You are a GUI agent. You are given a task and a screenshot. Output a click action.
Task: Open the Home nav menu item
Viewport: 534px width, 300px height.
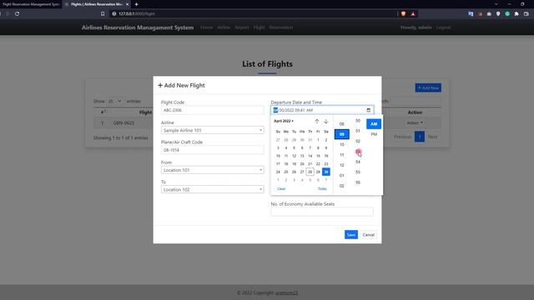pos(206,27)
